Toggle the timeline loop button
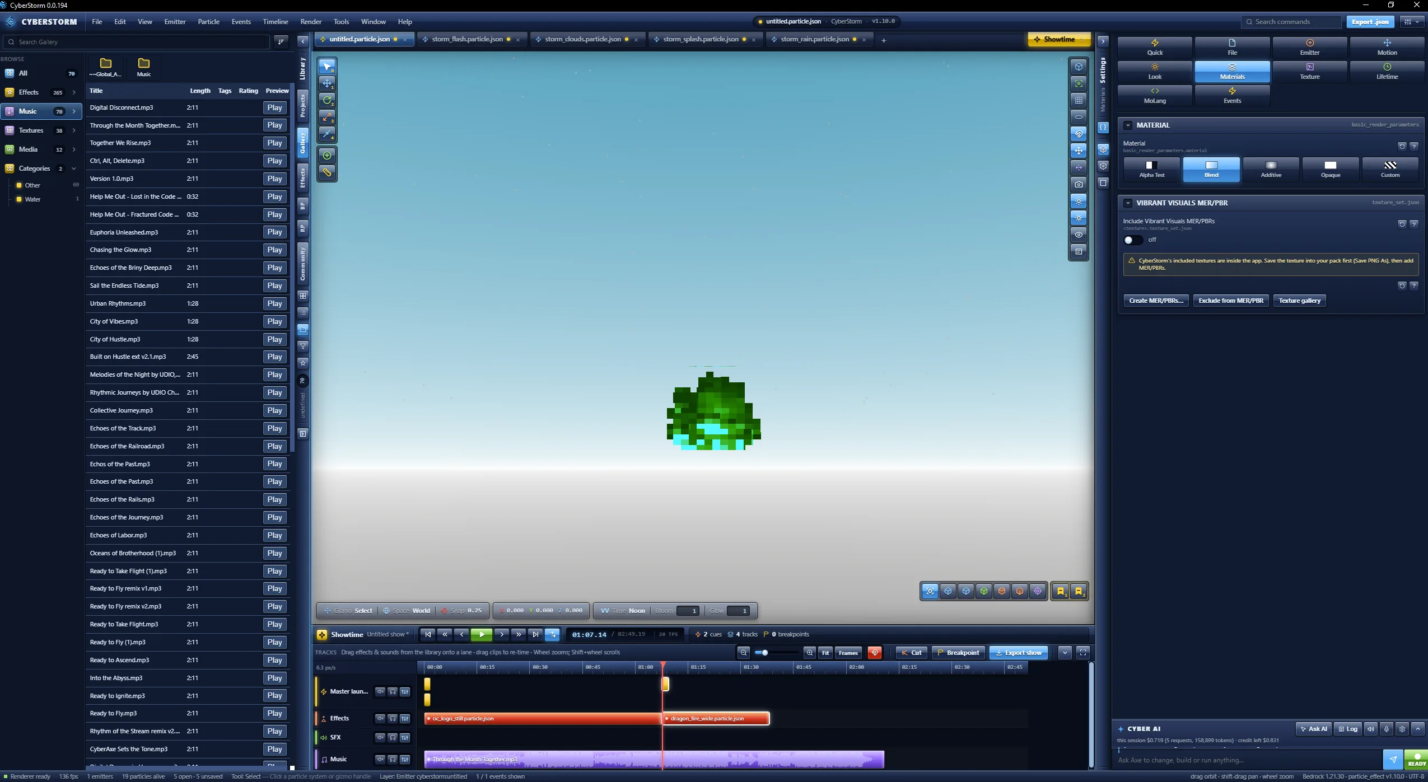Image resolution: width=1428 pixels, height=782 pixels. coord(552,634)
